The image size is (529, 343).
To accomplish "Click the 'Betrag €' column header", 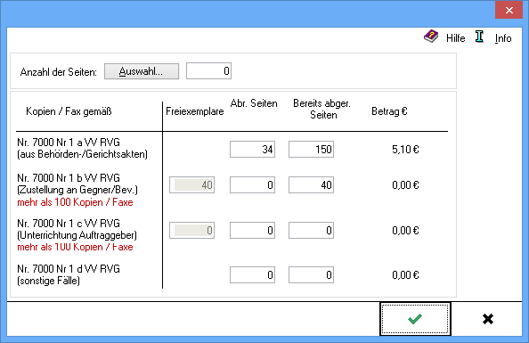I will 389,111.
